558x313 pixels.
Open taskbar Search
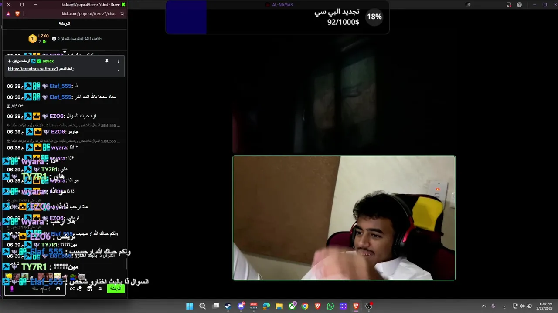click(x=202, y=306)
